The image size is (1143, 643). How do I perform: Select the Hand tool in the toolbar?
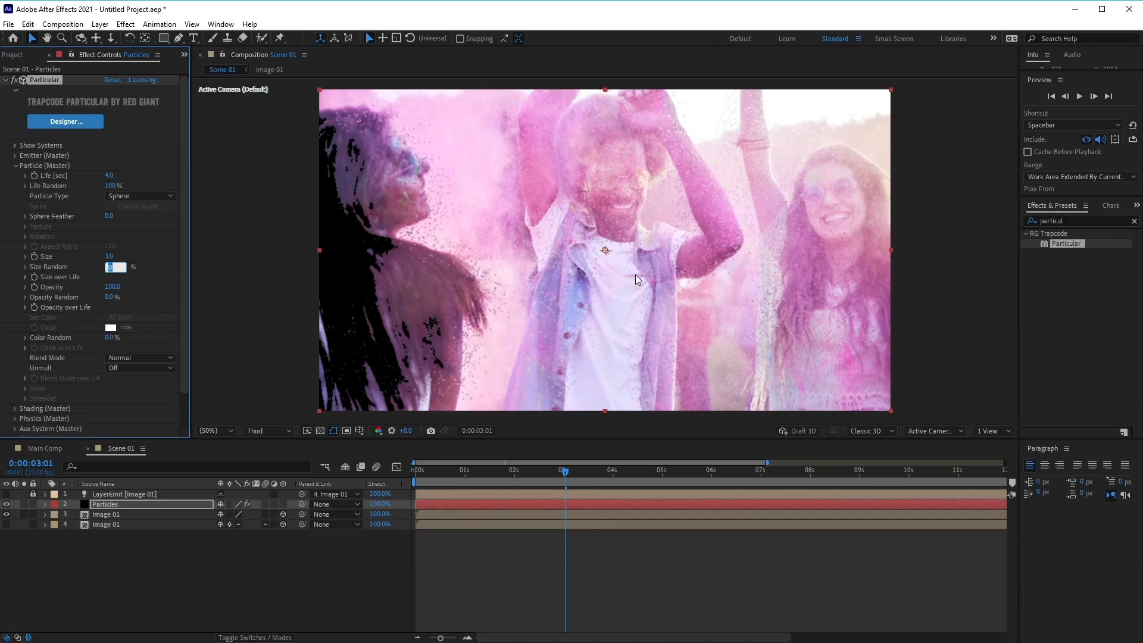(x=47, y=38)
